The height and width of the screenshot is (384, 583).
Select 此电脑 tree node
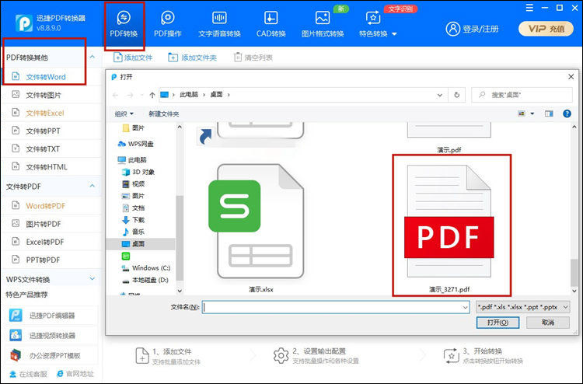coord(132,160)
